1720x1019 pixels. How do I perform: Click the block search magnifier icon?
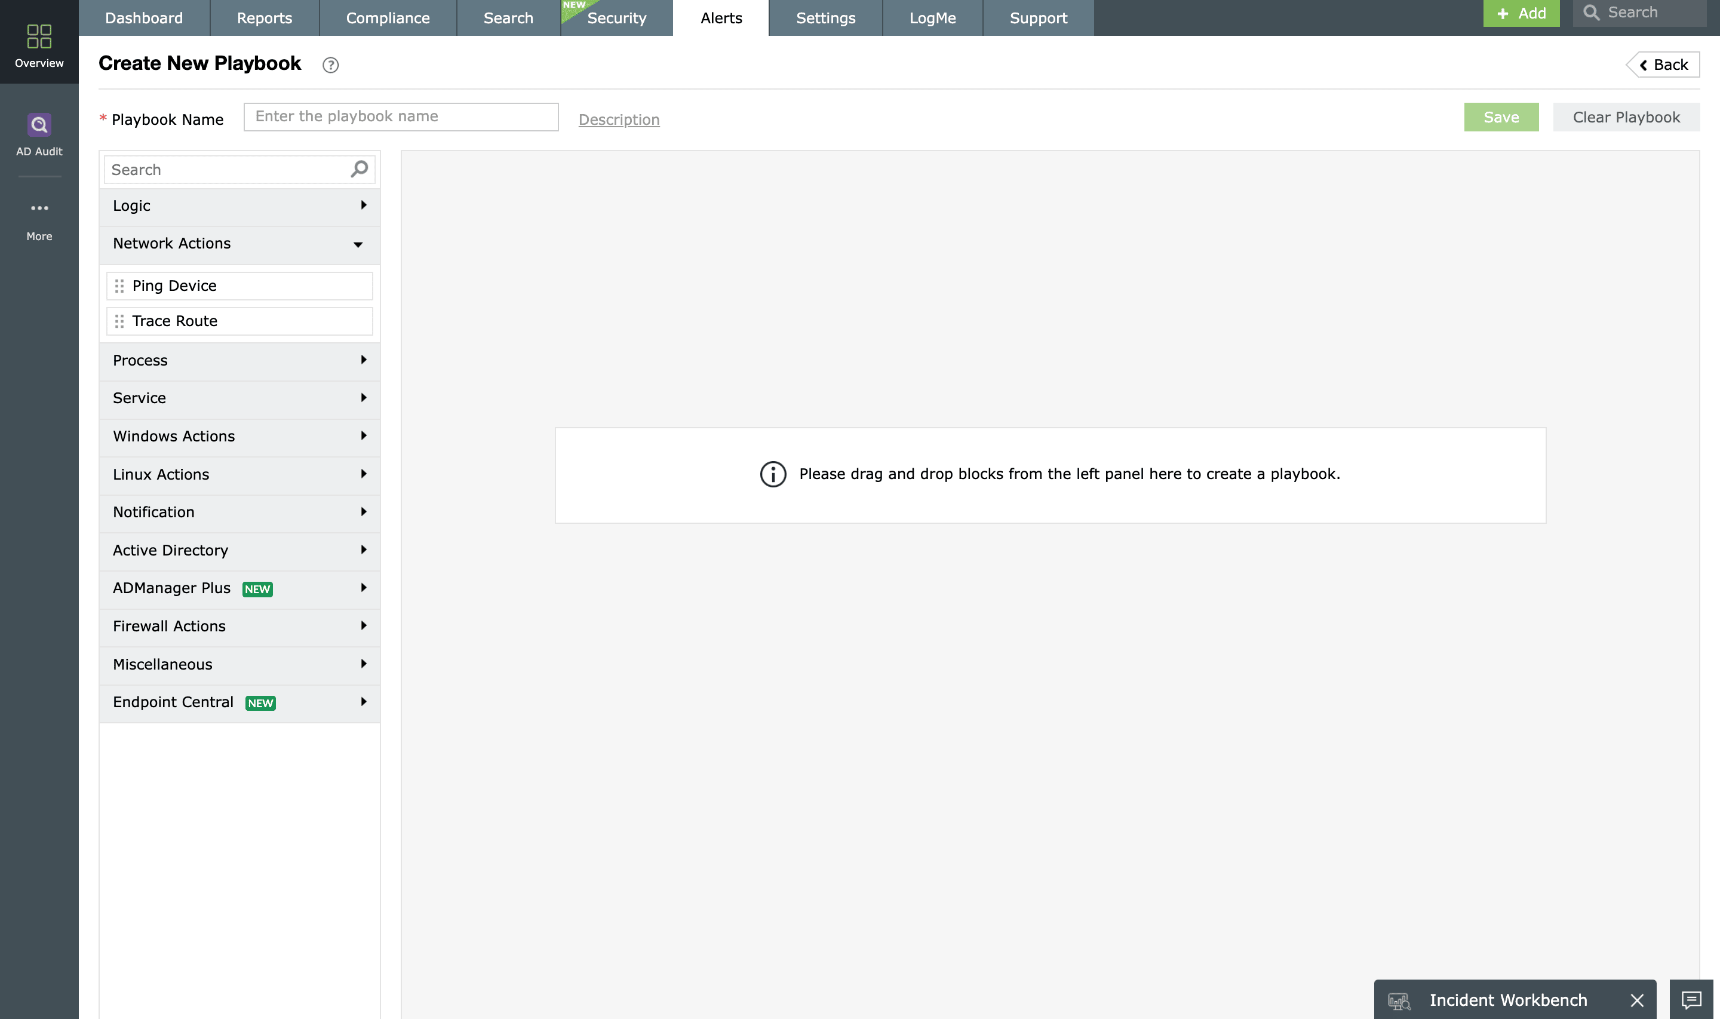click(359, 169)
